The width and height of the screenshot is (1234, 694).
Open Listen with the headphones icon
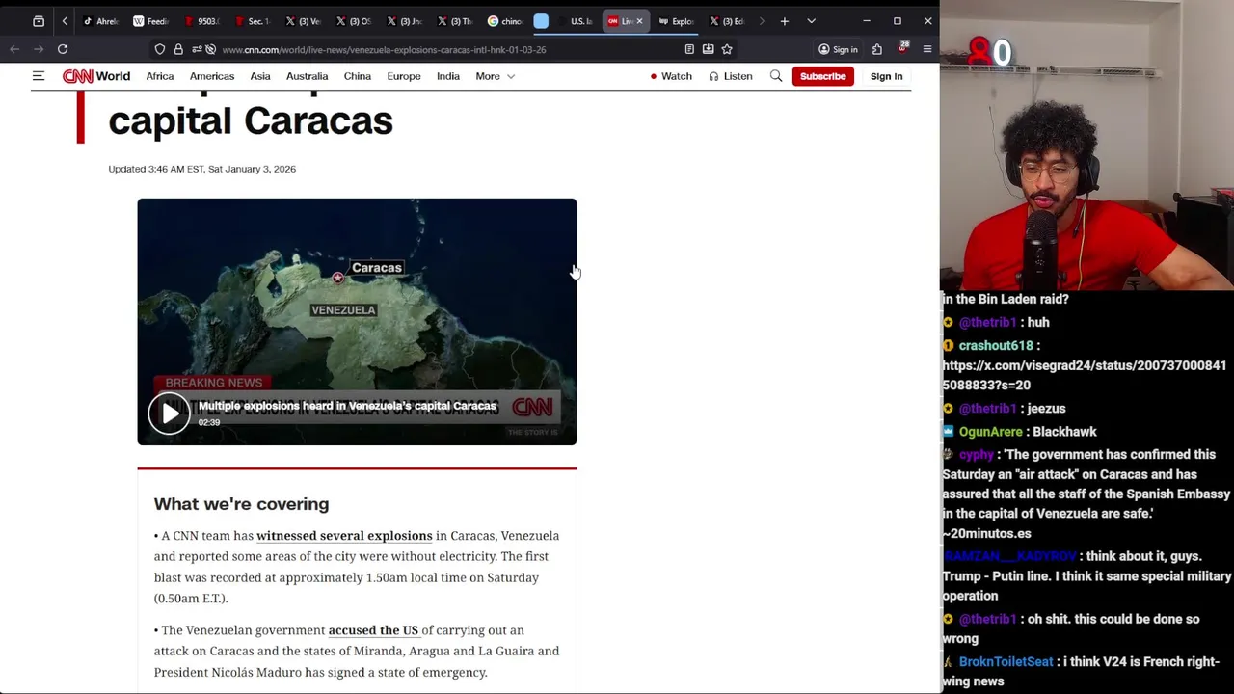pos(731,76)
